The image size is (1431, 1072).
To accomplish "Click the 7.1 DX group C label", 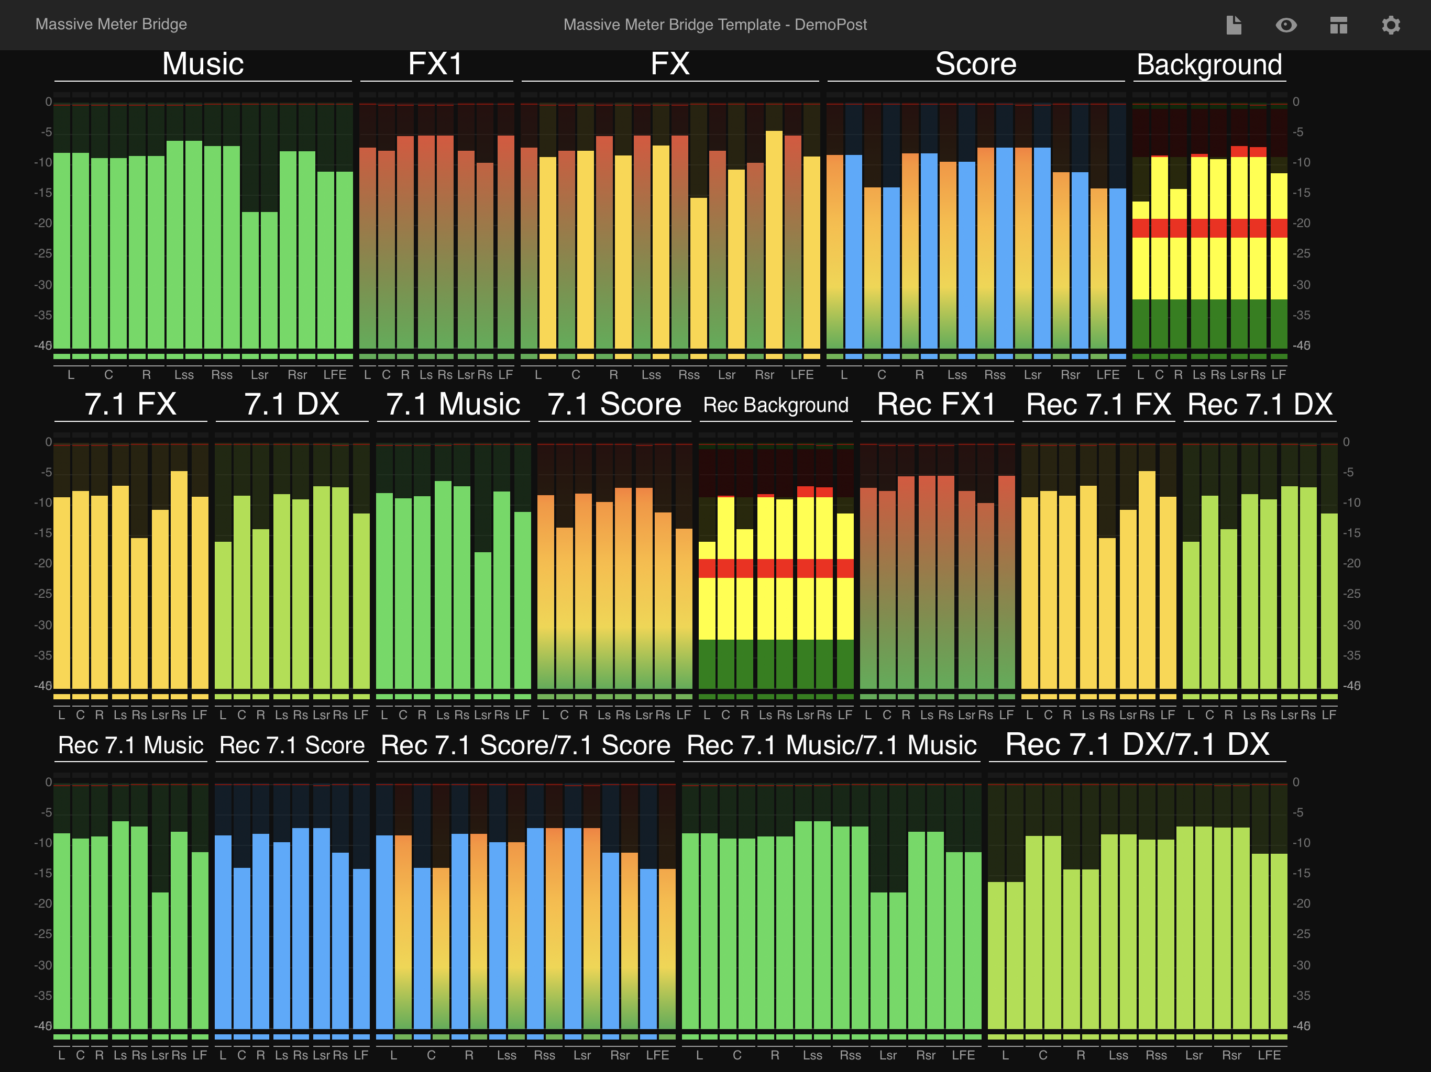I will [x=241, y=714].
